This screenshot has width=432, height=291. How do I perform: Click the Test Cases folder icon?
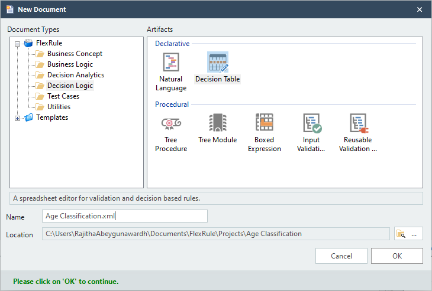pyautogui.click(x=40, y=96)
